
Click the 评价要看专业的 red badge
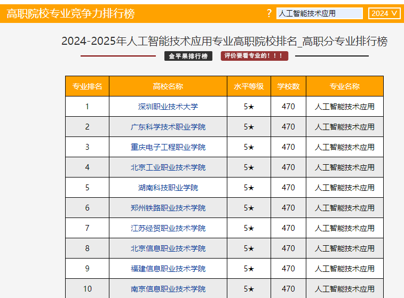254,56
